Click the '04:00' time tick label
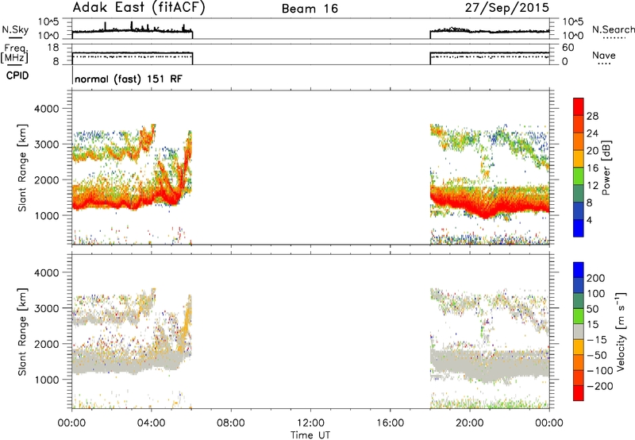 point(152,423)
